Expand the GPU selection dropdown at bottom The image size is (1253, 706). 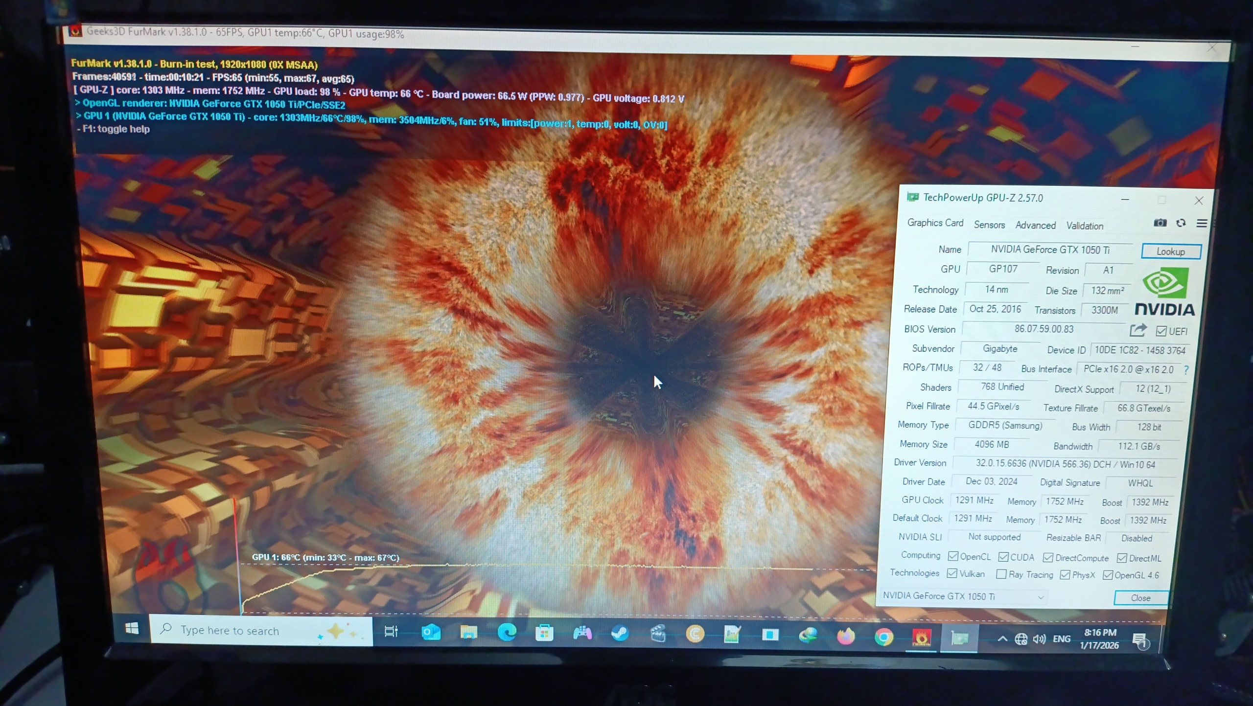1041,597
